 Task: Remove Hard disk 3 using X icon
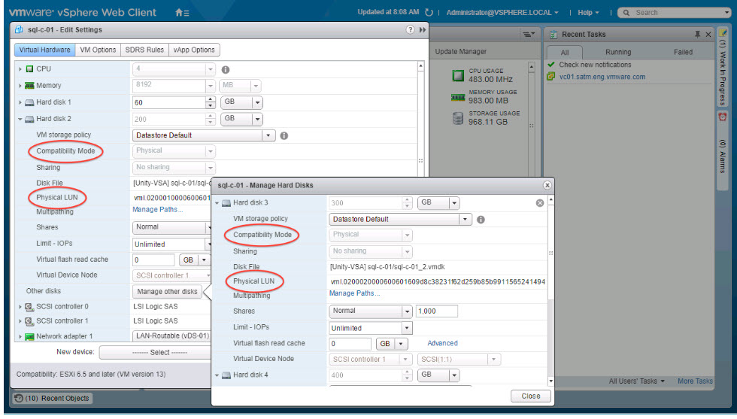pos(539,203)
